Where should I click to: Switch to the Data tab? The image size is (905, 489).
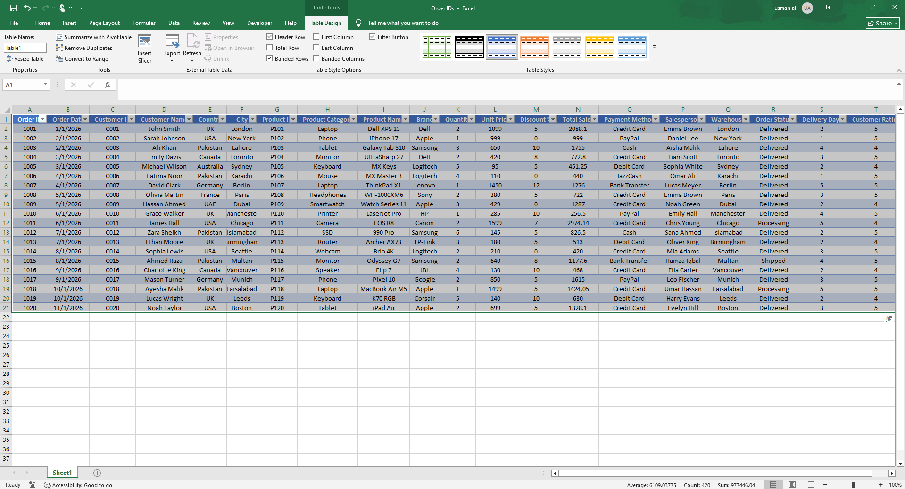174,23
